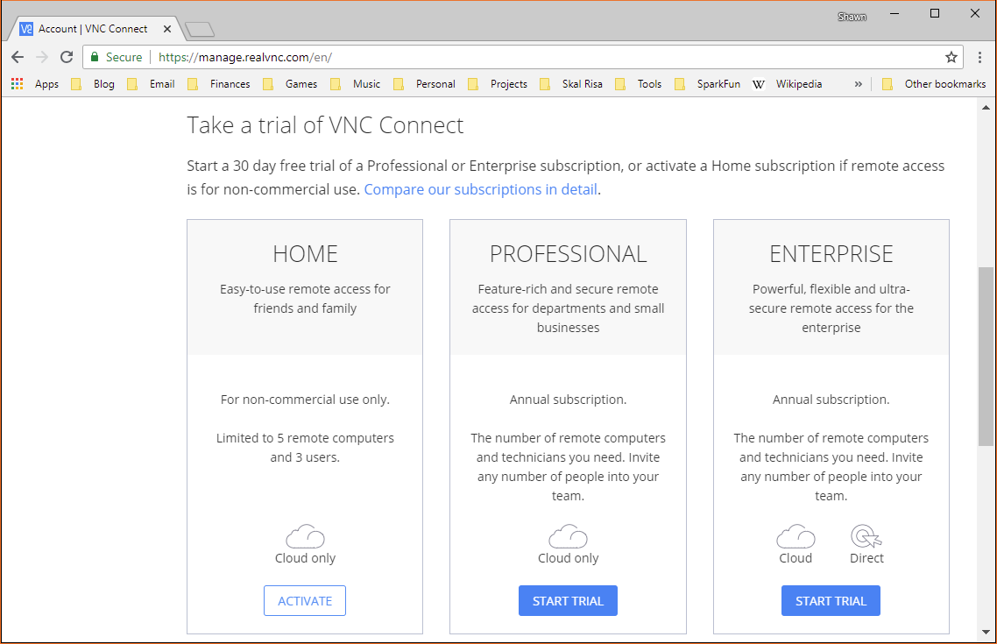Image resolution: width=997 pixels, height=644 pixels.
Task: Click the HOME plan heading
Action: (305, 254)
